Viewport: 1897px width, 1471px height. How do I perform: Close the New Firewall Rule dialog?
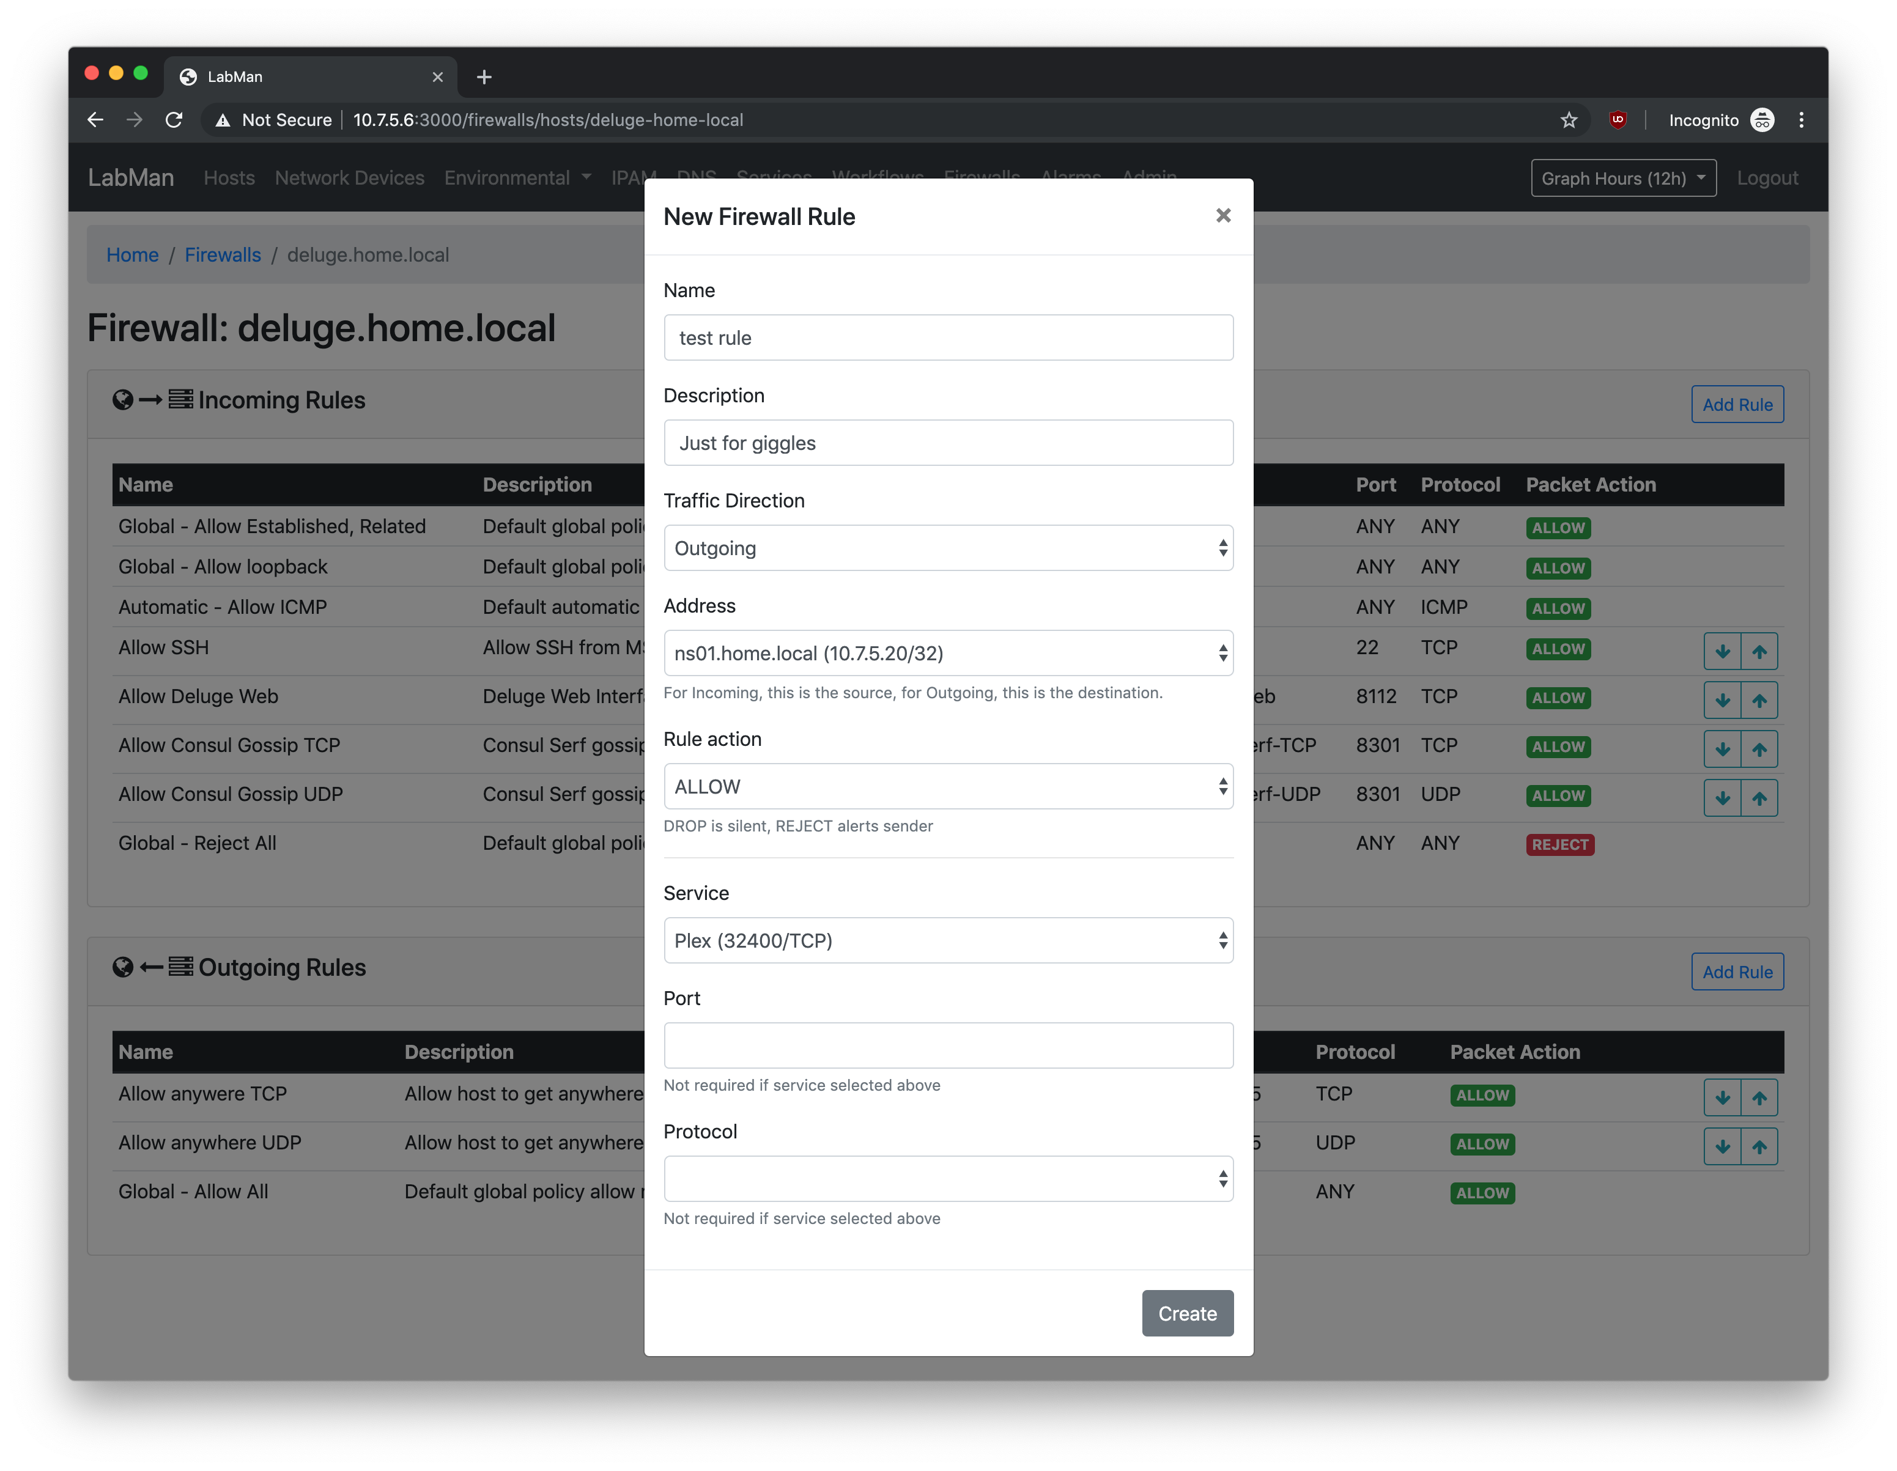1223,215
